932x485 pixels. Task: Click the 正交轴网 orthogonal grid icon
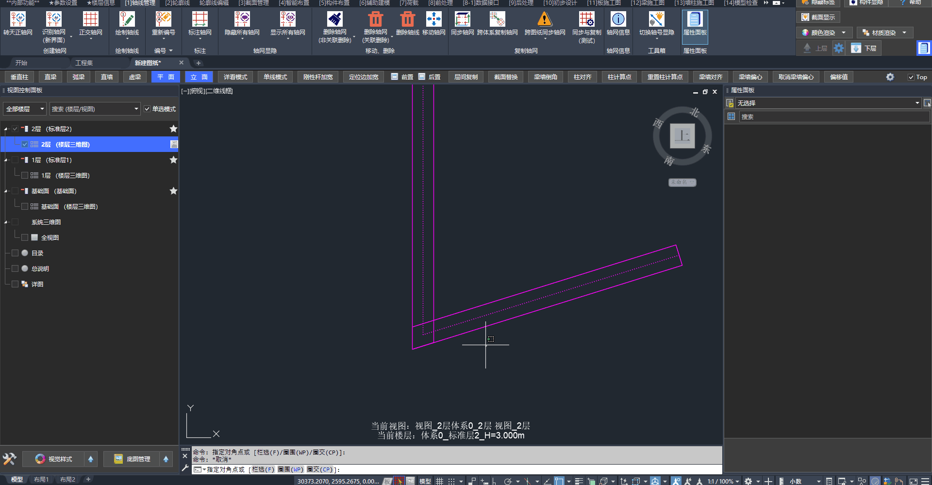[90, 19]
